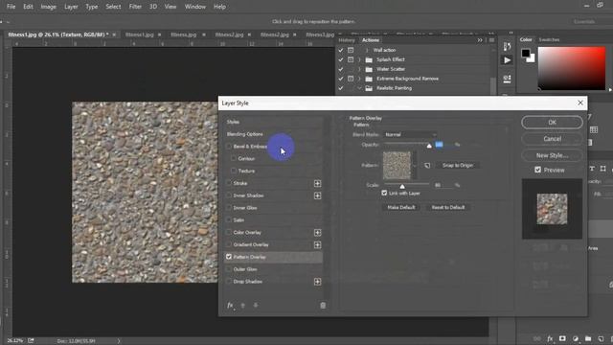Click the New Style button
This screenshot has width=613, height=345.
[x=552, y=155]
